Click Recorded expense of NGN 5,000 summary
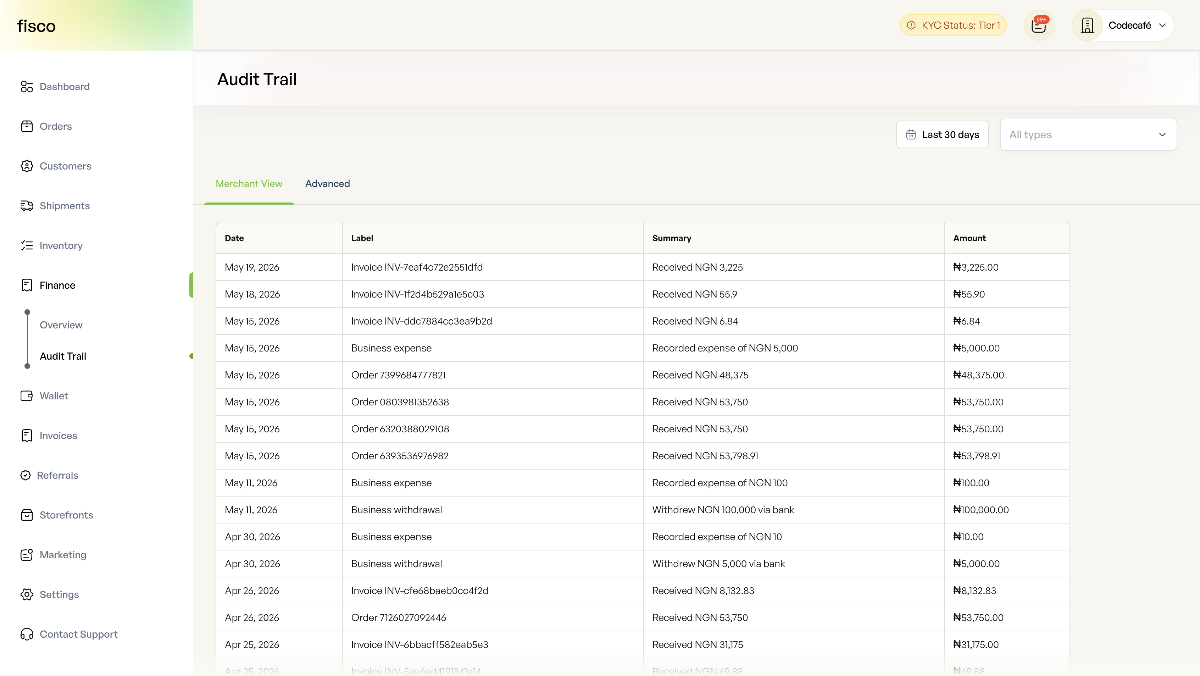The image size is (1200, 676). click(x=725, y=348)
